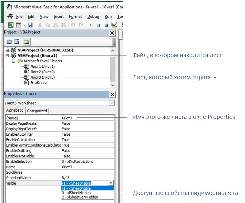Click the Copy icon in the toolbar
The height and width of the screenshot is (203, 245).
point(48,25)
